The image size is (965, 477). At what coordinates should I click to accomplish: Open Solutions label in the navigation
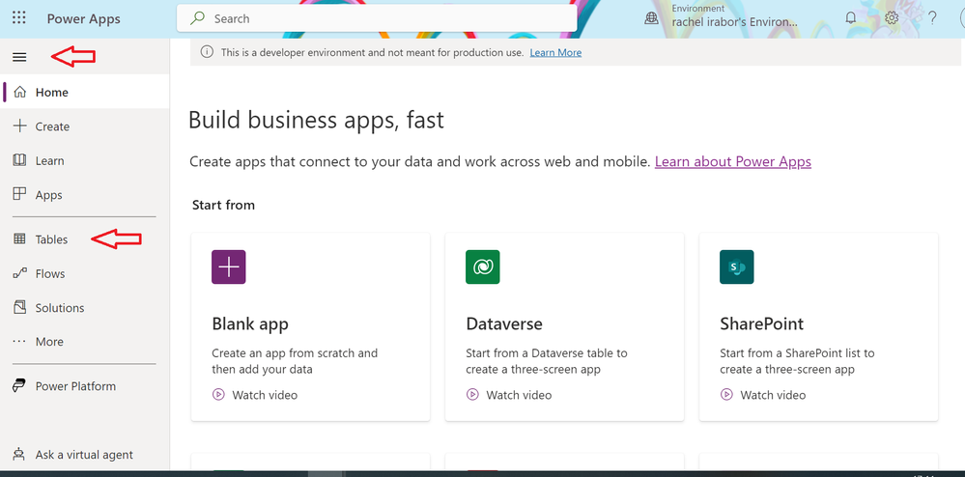click(x=60, y=308)
